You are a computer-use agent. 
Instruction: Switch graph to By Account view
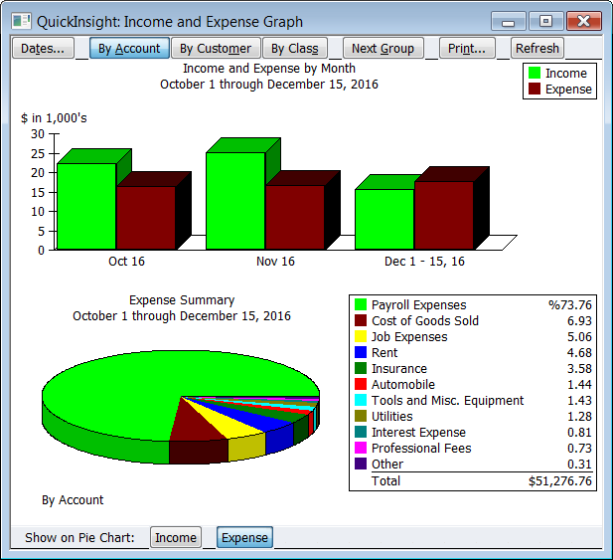(x=129, y=48)
